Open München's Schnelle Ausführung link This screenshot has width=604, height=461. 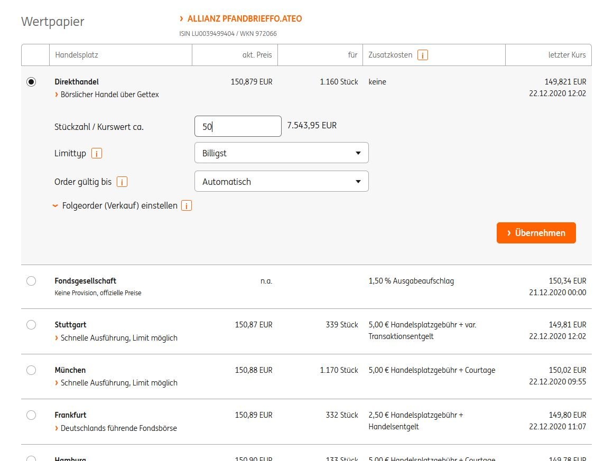pyautogui.click(x=119, y=383)
